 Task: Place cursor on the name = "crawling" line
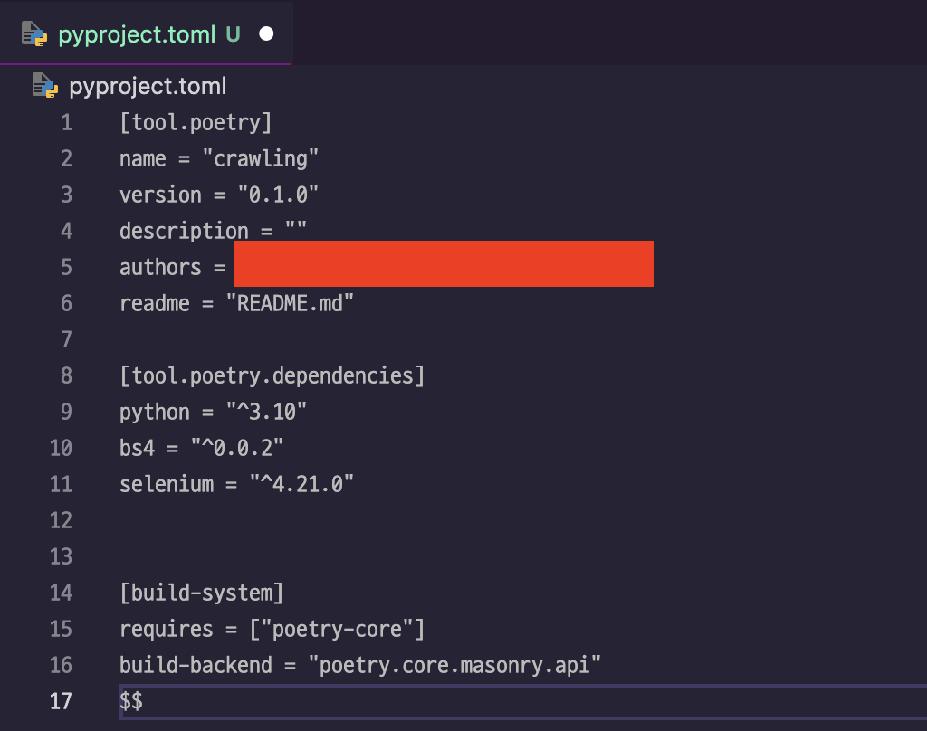(x=219, y=158)
